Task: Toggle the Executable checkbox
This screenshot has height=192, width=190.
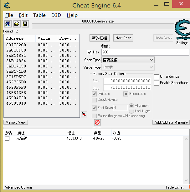Action: point(126,94)
